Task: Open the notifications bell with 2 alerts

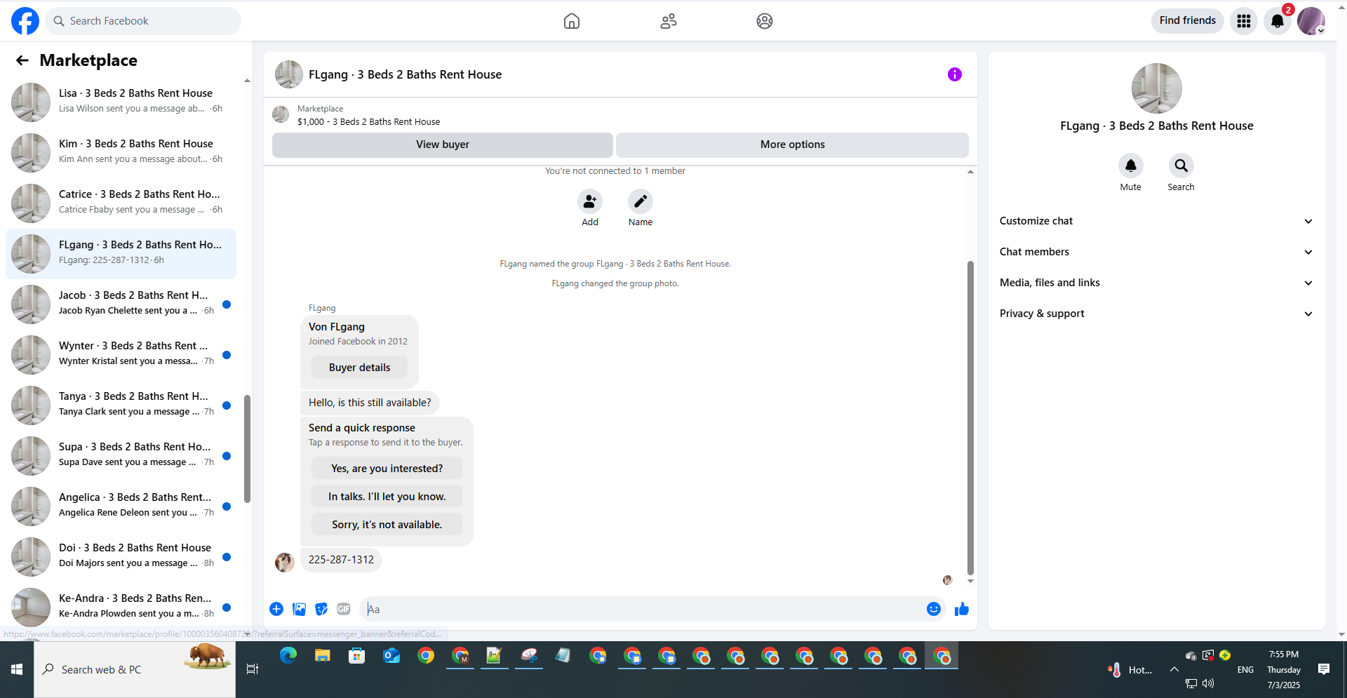Action: click(1278, 21)
